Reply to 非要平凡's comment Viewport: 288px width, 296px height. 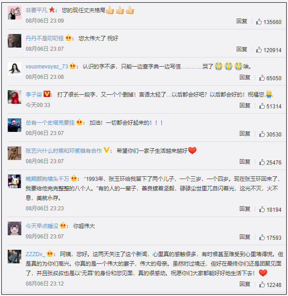click(242, 22)
